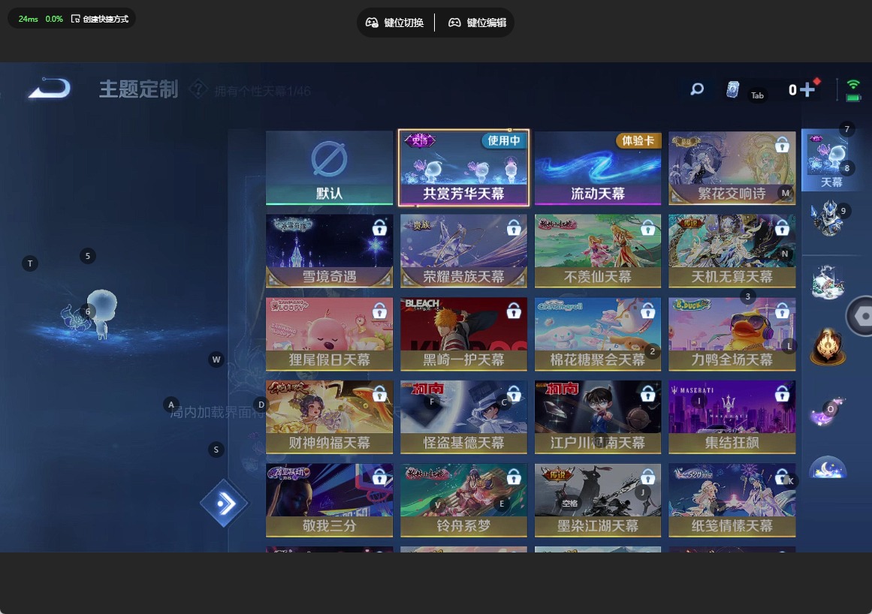Viewport: 872px width, 614px height.
Task: Click 创建快捷方式 shortcut button
Action: point(100,19)
